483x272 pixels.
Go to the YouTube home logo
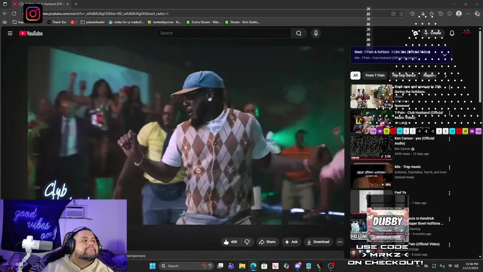point(31,33)
